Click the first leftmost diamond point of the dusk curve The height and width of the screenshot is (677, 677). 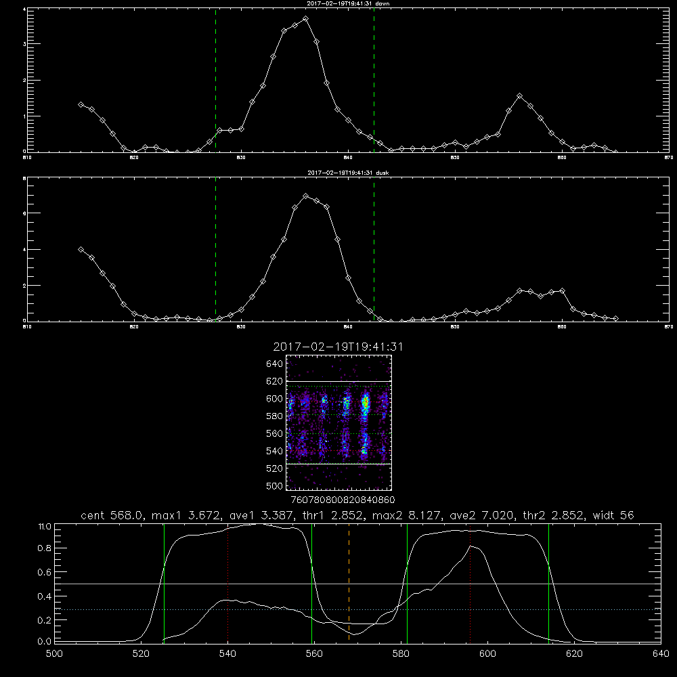tap(81, 249)
